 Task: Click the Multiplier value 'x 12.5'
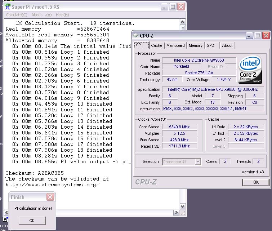[x=179, y=133]
